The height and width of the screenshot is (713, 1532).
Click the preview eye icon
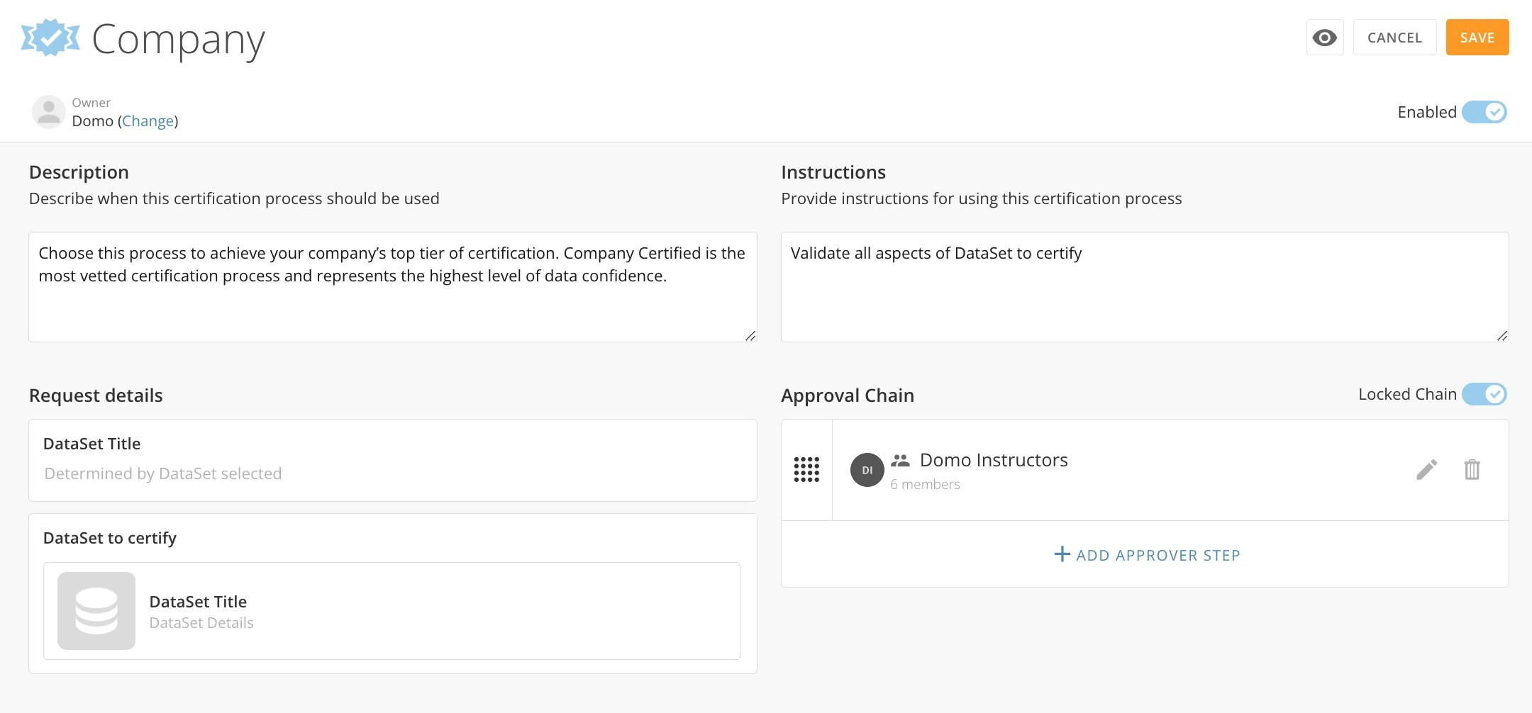point(1324,37)
